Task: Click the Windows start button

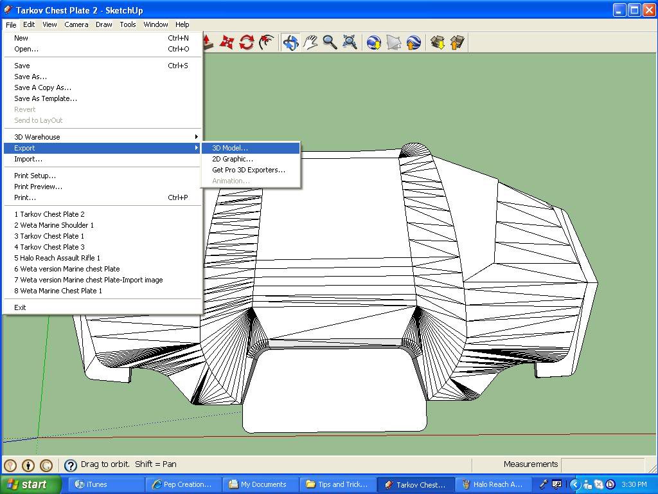Action: pos(30,484)
